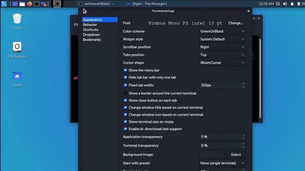Switch to the Dropdown settings category
The image size is (305, 171).
click(x=100, y=35)
